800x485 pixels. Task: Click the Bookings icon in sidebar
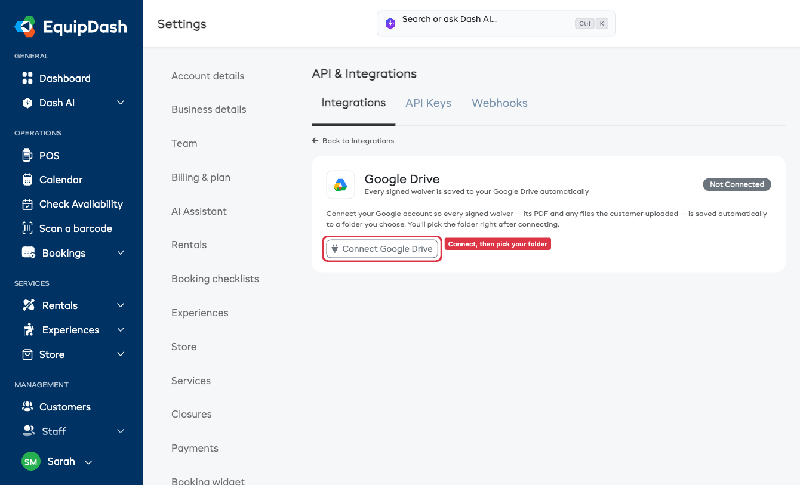click(x=29, y=253)
